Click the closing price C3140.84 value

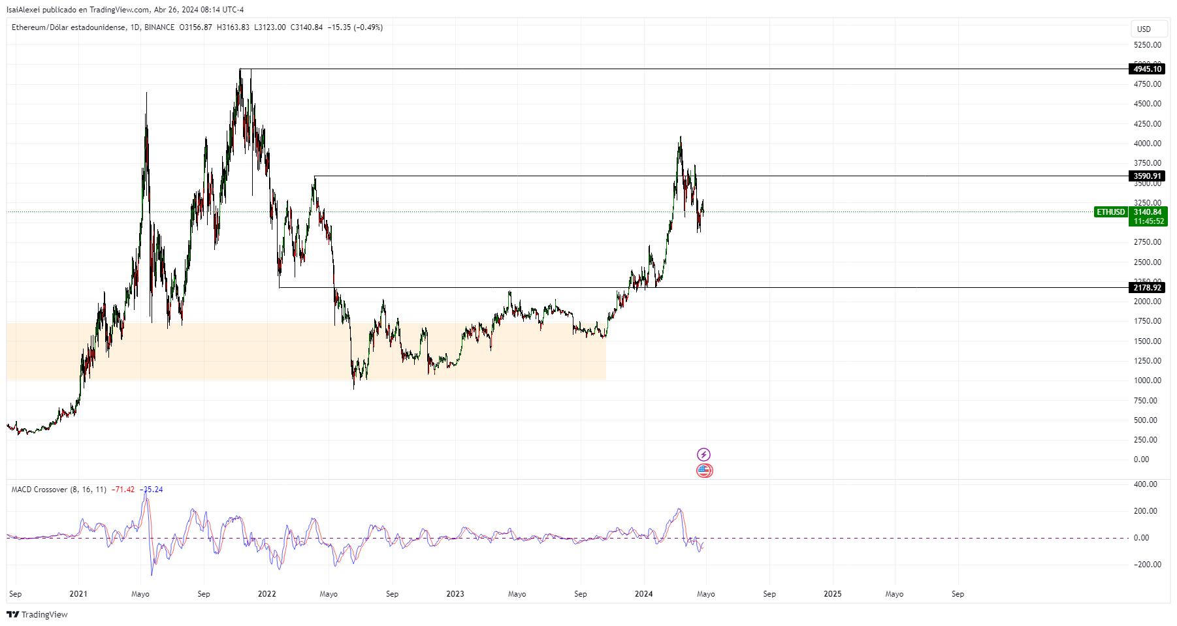[x=306, y=27]
